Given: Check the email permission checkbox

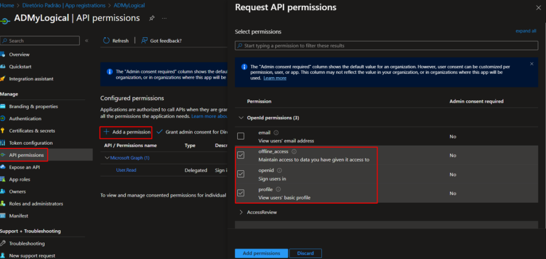Looking at the screenshot, I should [241, 136].
